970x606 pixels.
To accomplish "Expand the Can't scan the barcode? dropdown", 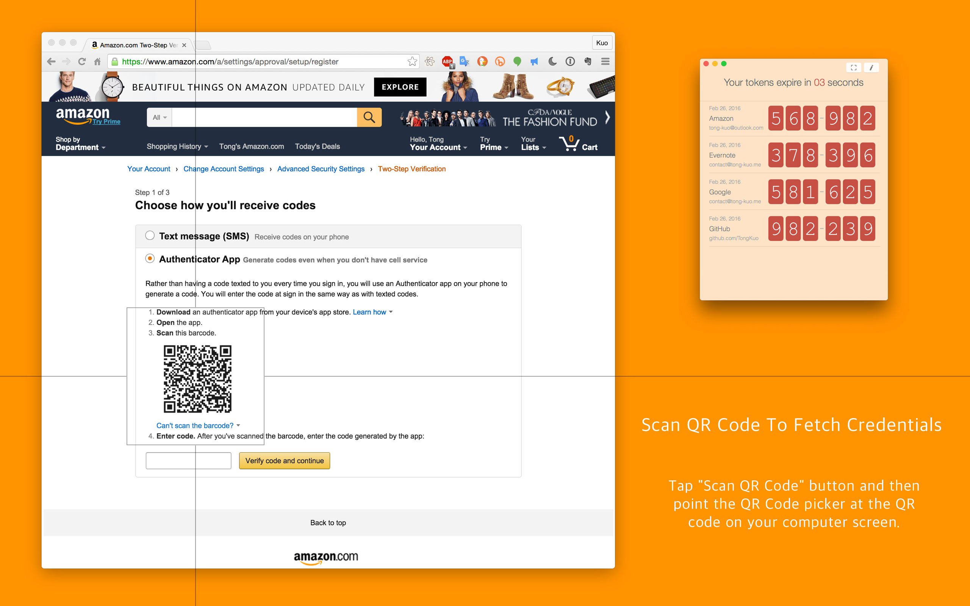I will click(x=195, y=425).
